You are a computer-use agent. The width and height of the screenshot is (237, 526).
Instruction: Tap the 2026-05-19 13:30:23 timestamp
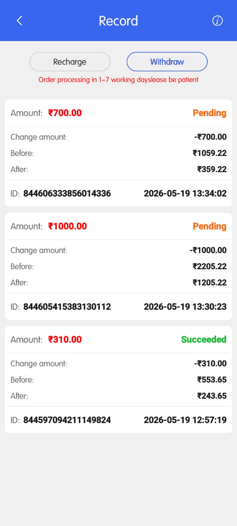[x=185, y=307]
